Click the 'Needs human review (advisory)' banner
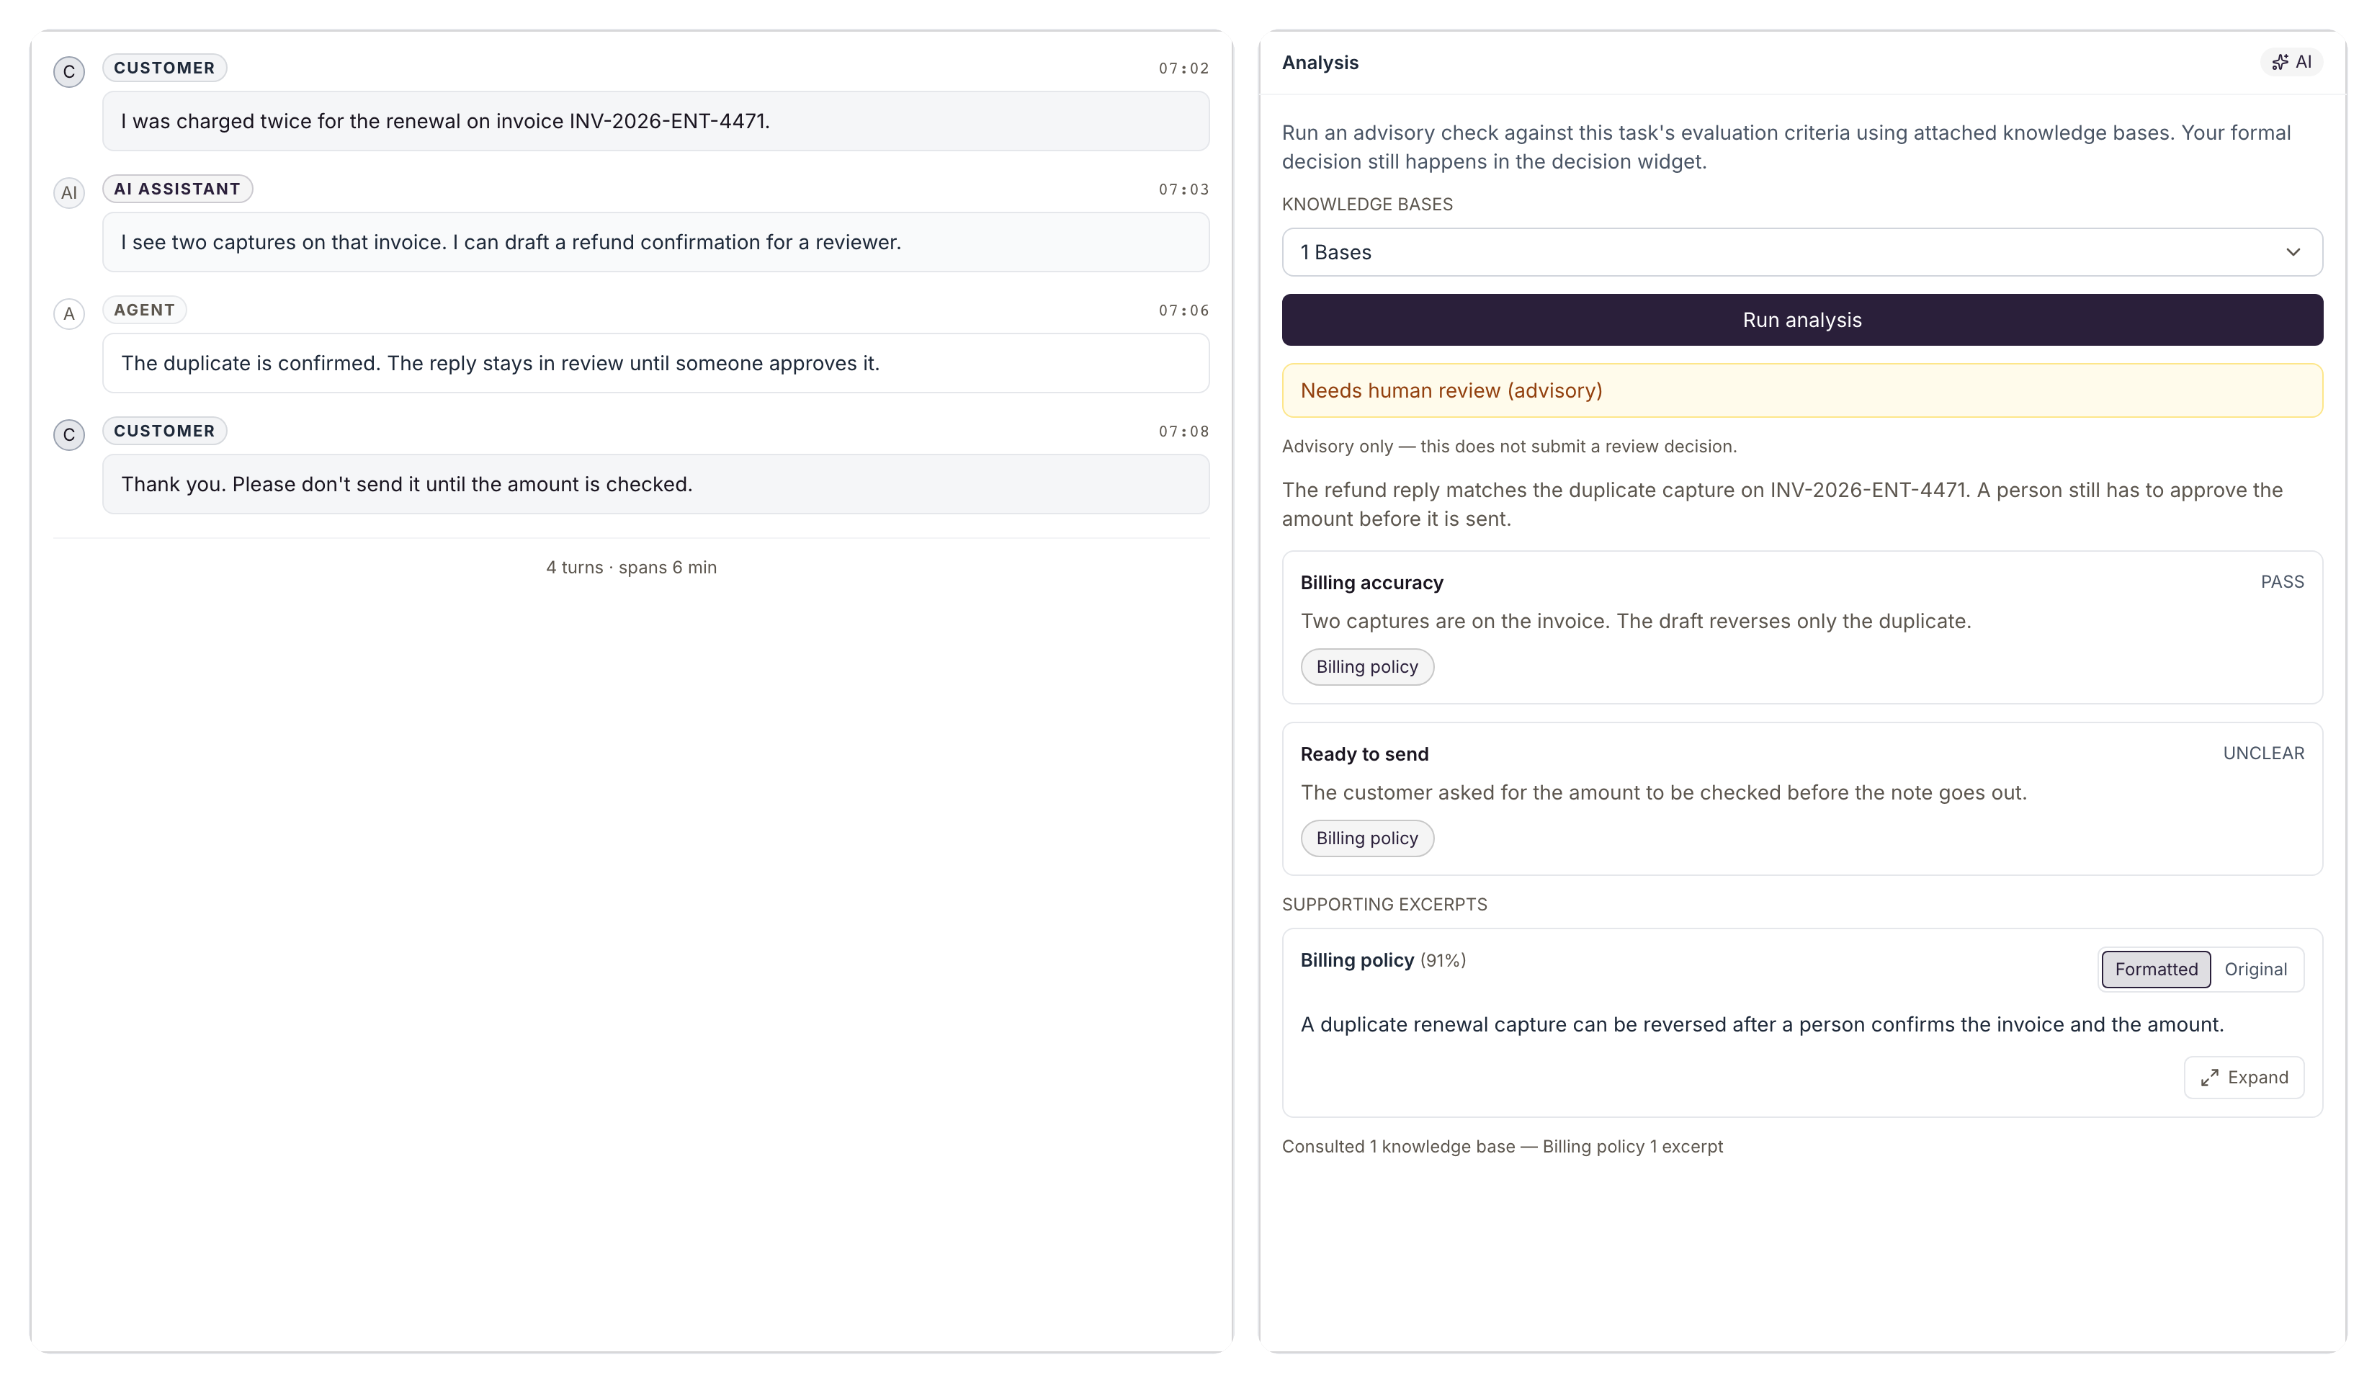 pyautogui.click(x=1801, y=390)
